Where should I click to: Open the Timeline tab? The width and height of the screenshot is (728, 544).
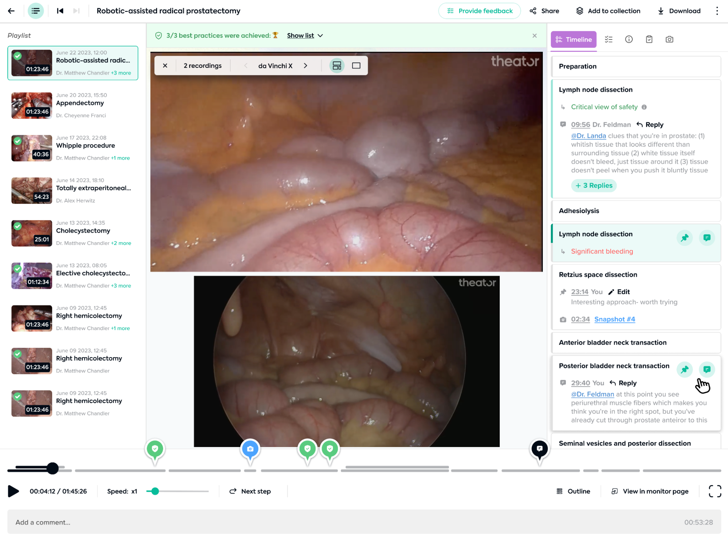(x=573, y=39)
